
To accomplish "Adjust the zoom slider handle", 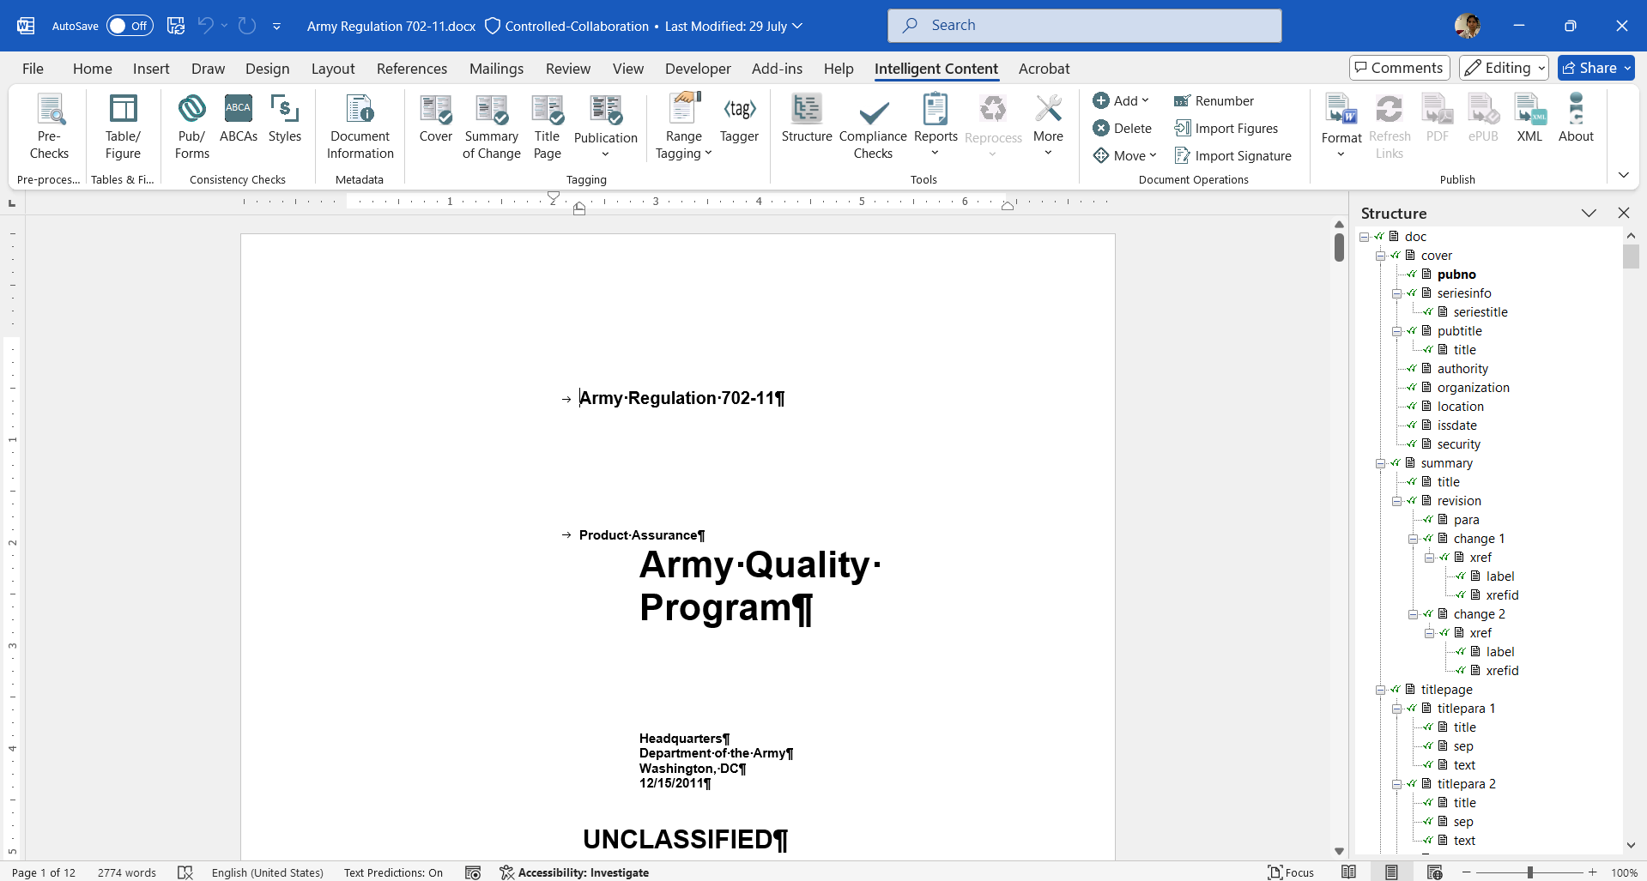I will point(1529,872).
